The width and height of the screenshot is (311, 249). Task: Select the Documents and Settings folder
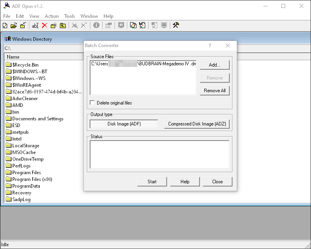point(35,119)
